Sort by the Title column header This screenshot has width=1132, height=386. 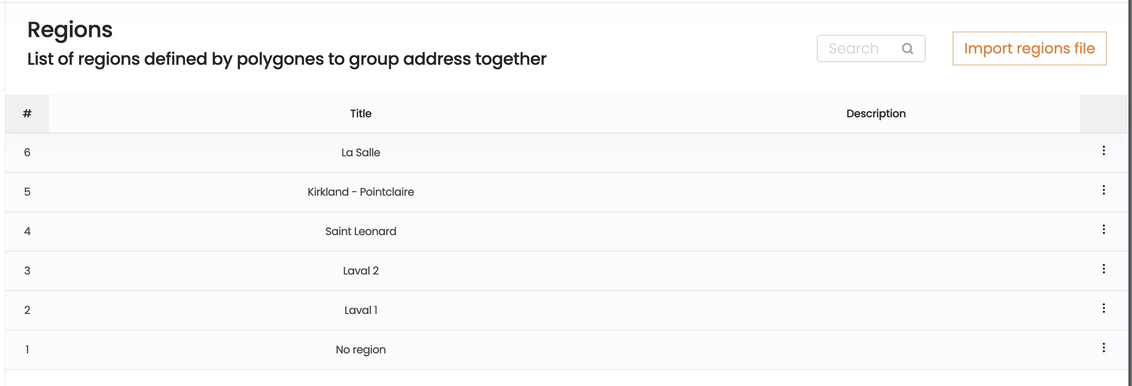pyautogui.click(x=361, y=114)
